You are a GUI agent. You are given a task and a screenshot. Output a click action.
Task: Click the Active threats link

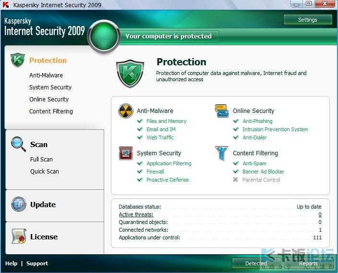pos(136,214)
